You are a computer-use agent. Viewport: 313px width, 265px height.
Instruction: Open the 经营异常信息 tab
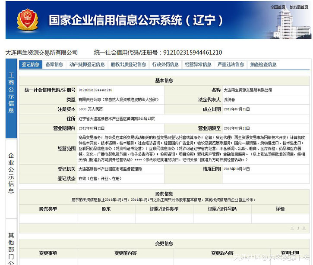(198, 65)
